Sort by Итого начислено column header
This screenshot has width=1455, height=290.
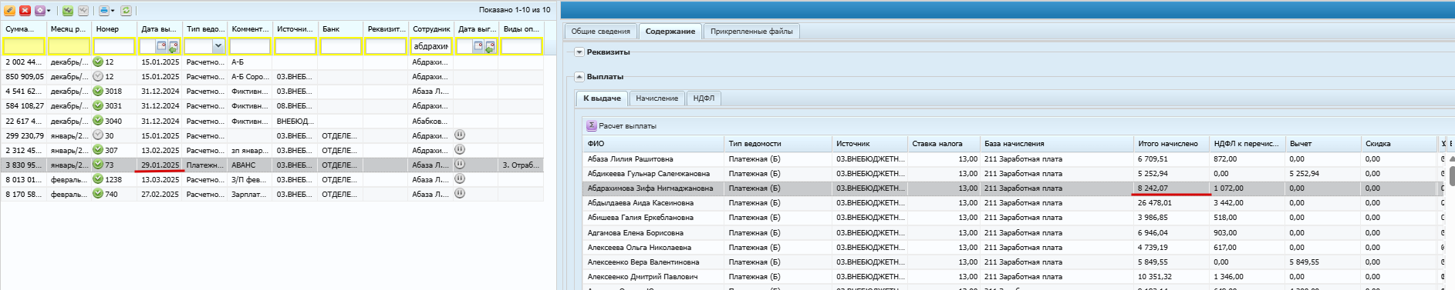click(x=1172, y=144)
